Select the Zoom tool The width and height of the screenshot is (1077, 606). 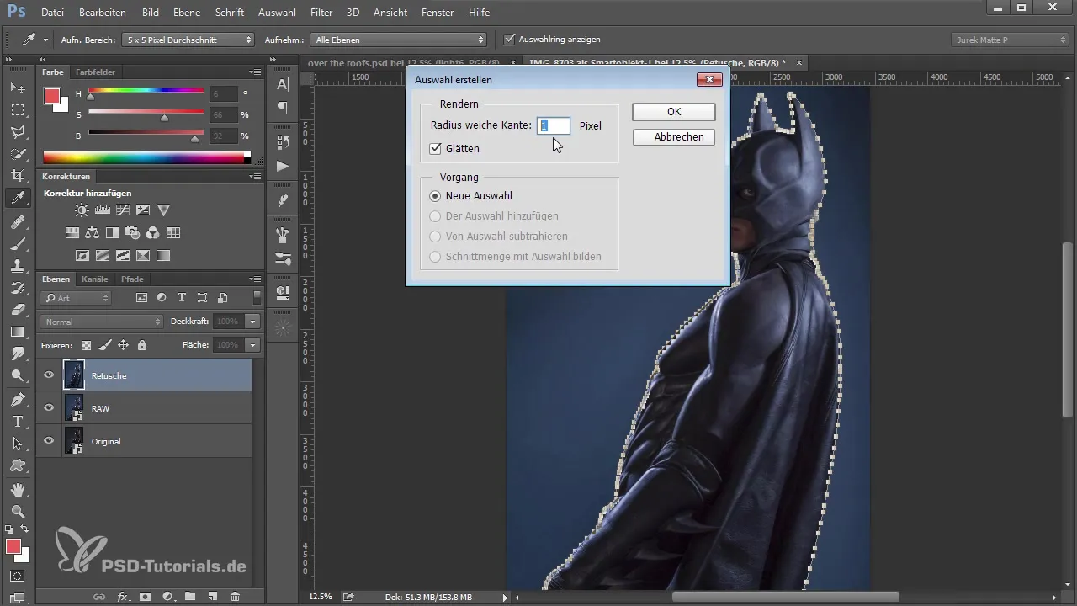(17, 511)
